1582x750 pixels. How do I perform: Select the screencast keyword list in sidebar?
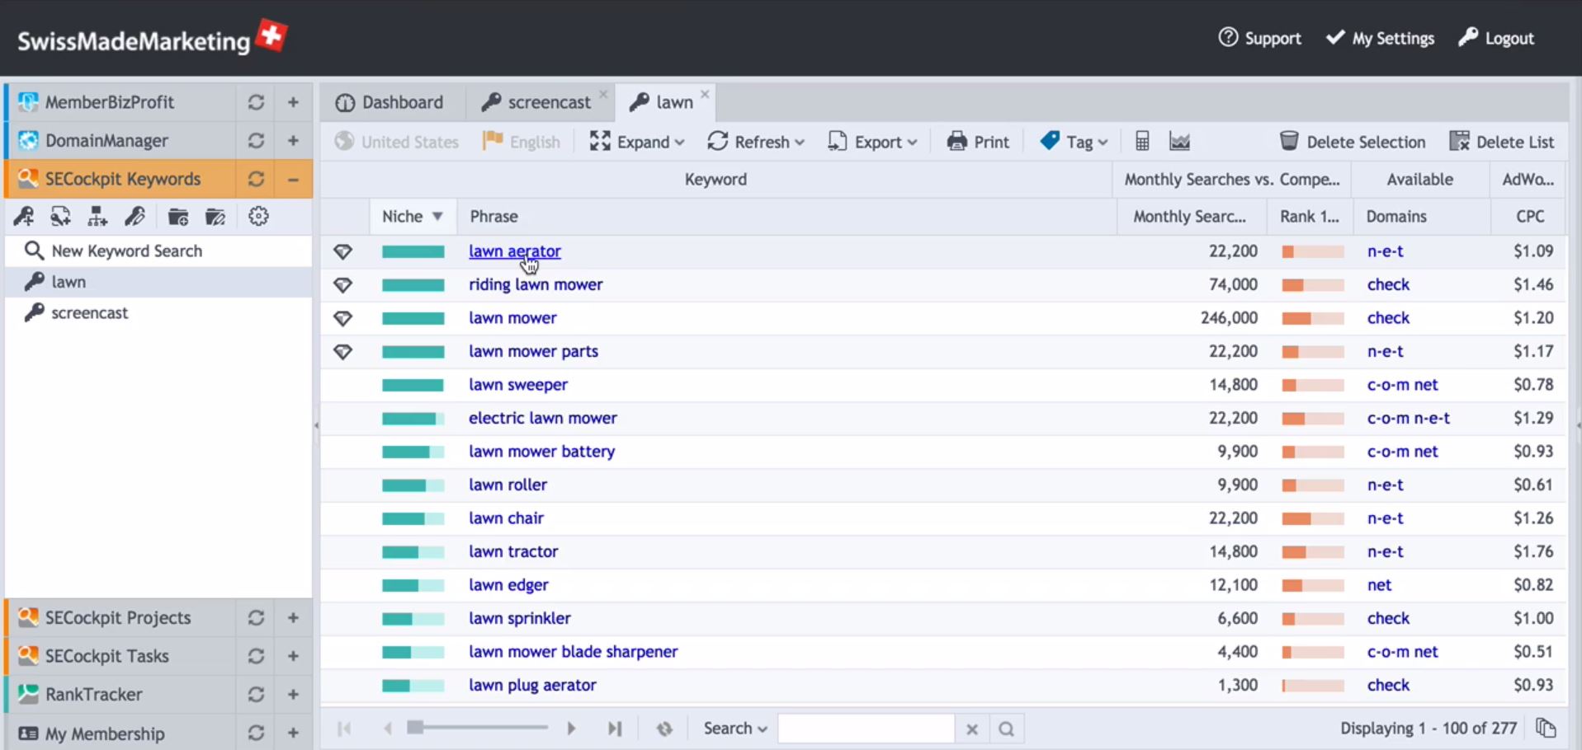pyautogui.click(x=158, y=313)
